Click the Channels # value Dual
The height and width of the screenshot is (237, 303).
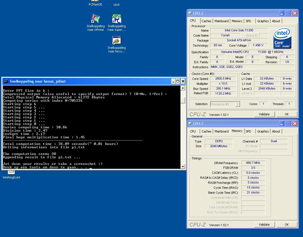[274, 141]
